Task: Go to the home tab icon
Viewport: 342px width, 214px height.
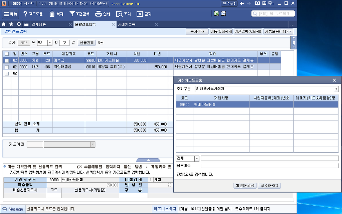Action: [4, 24]
